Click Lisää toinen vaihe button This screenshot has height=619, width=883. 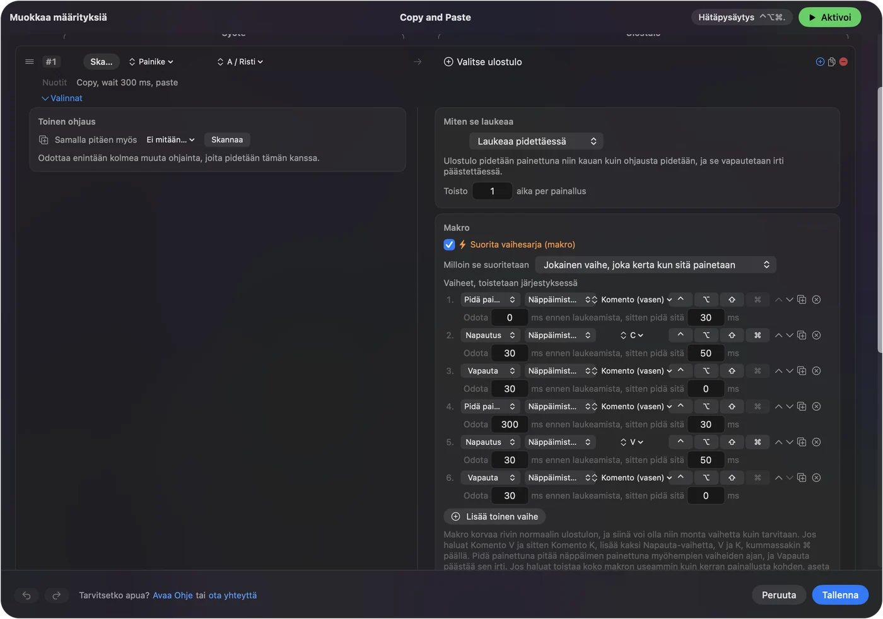[494, 517]
